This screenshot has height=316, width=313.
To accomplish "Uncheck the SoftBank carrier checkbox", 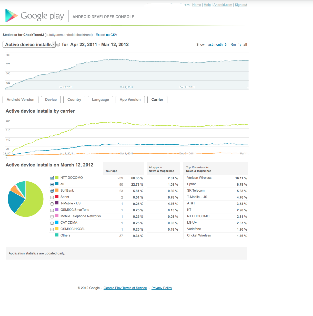I will click(52, 191).
